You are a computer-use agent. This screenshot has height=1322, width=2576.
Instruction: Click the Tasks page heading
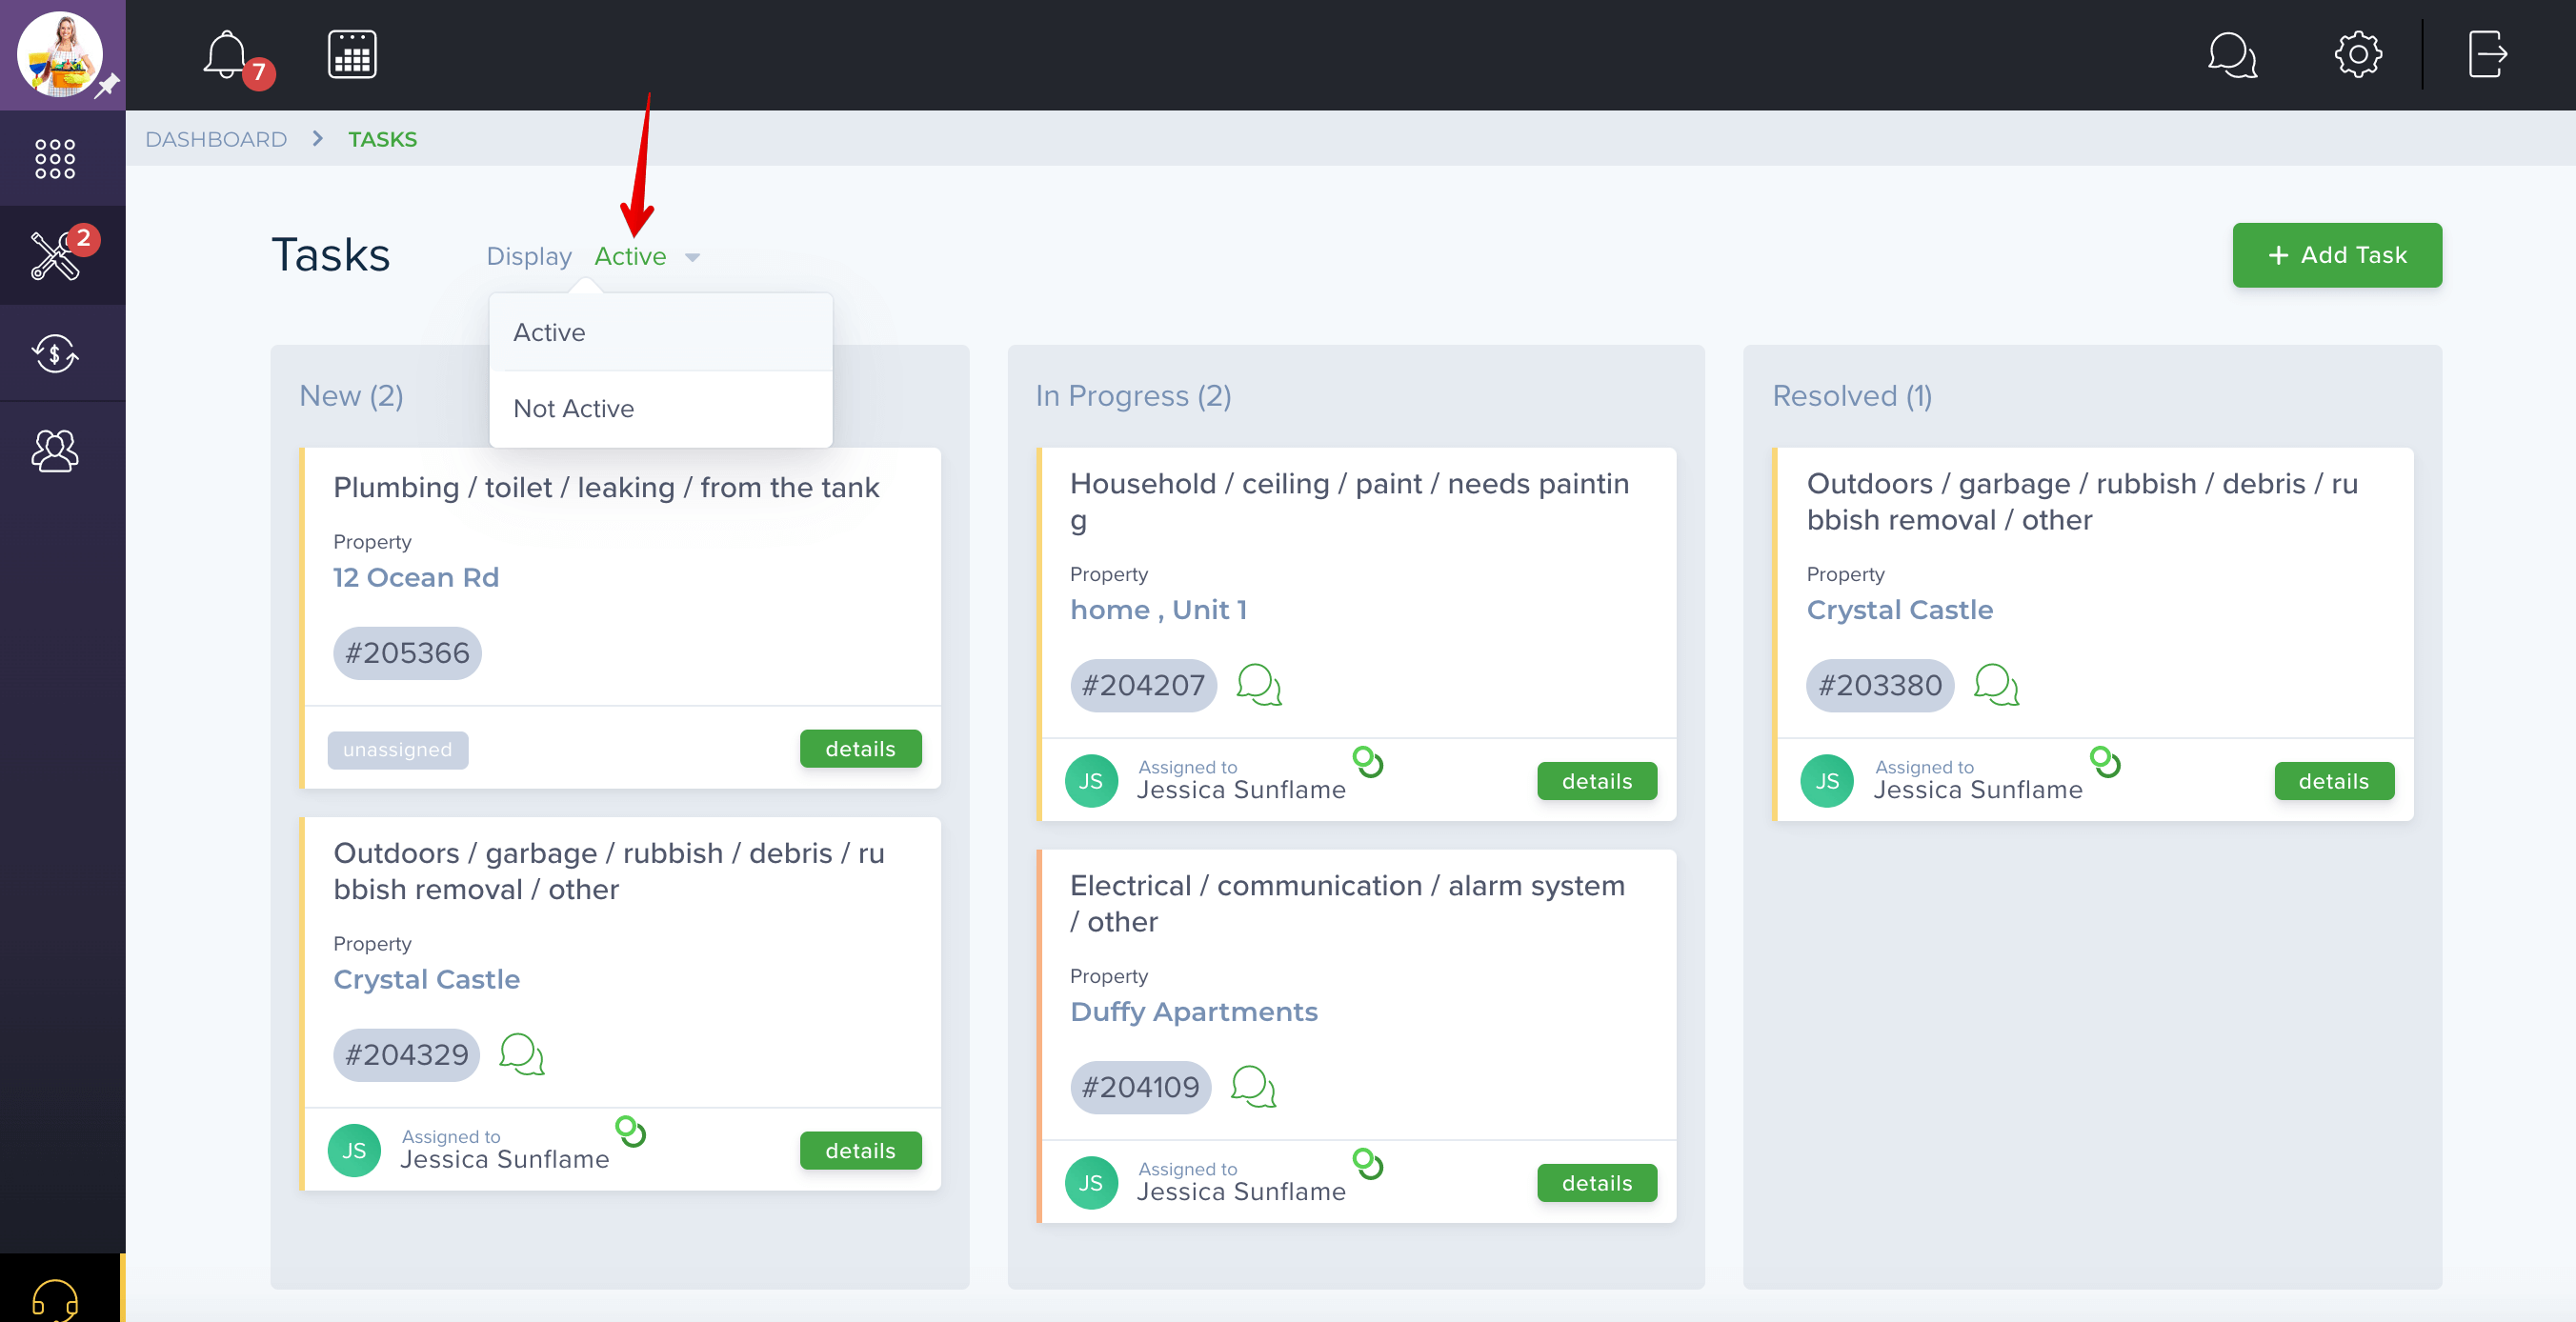pyautogui.click(x=330, y=255)
